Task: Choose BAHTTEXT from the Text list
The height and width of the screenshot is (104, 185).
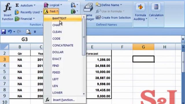Action: pyautogui.click(x=63, y=18)
